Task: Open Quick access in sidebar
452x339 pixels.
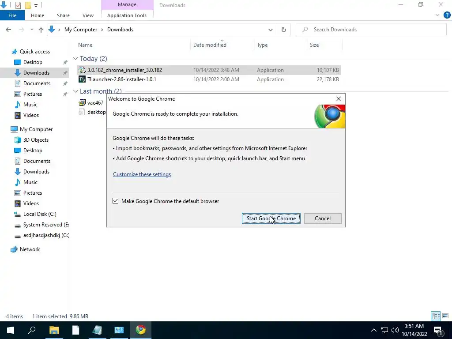Action: coord(34,51)
